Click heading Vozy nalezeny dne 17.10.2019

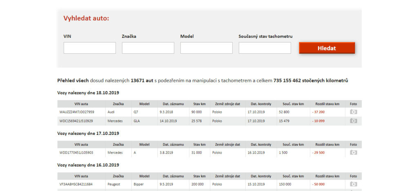(x=88, y=133)
